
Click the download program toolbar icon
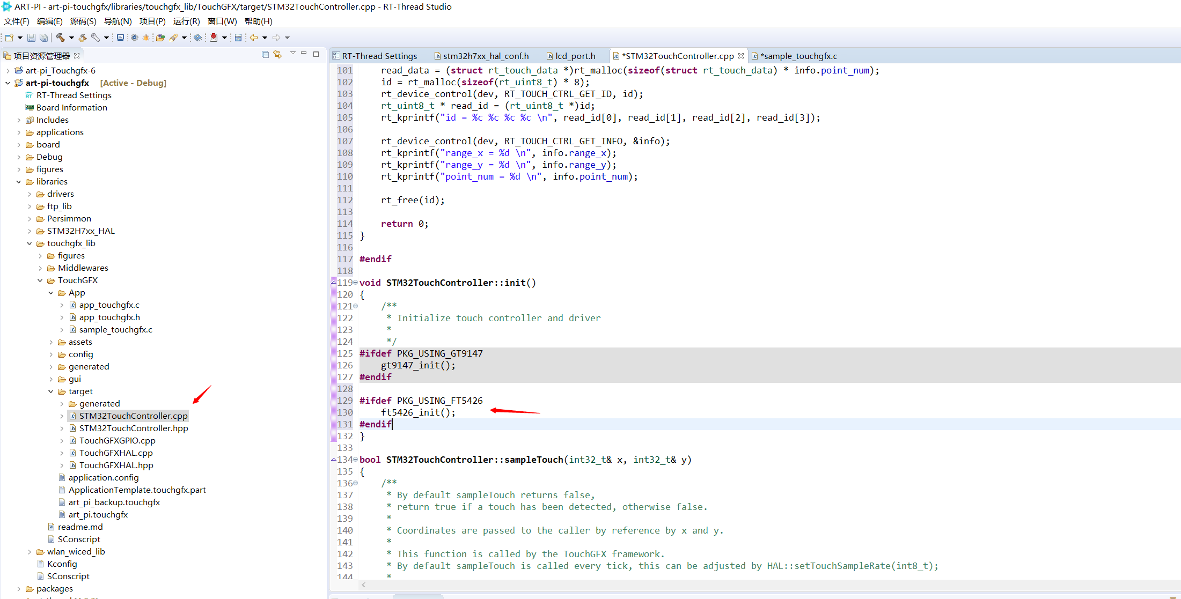click(x=214, y=38)
